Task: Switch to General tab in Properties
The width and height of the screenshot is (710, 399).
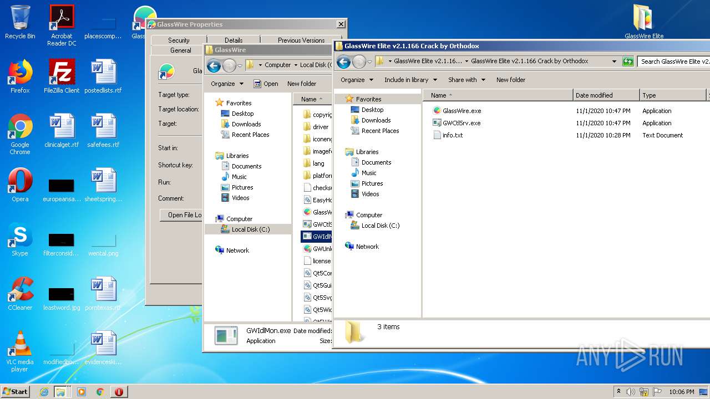Action: pos(180,50)
